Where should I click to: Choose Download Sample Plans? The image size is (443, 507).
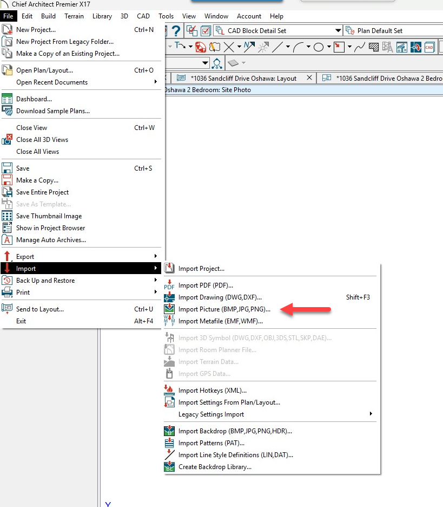click(81, 111)
